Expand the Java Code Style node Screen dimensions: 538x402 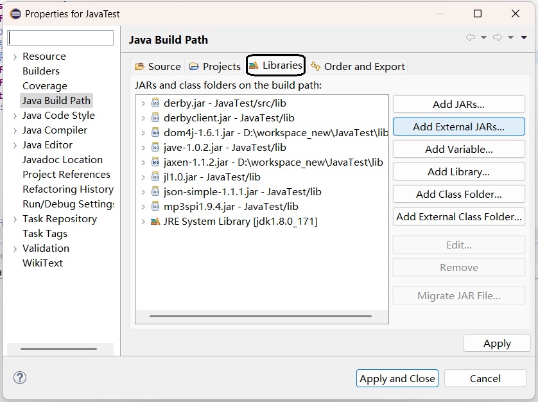(15, 116)
